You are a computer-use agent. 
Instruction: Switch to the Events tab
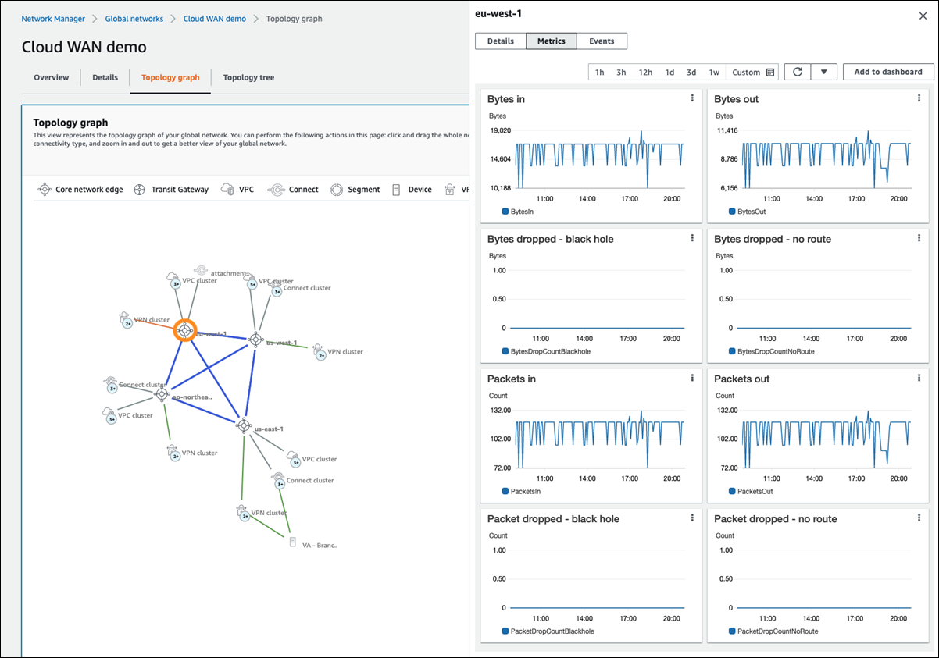[x=602, y=41]
